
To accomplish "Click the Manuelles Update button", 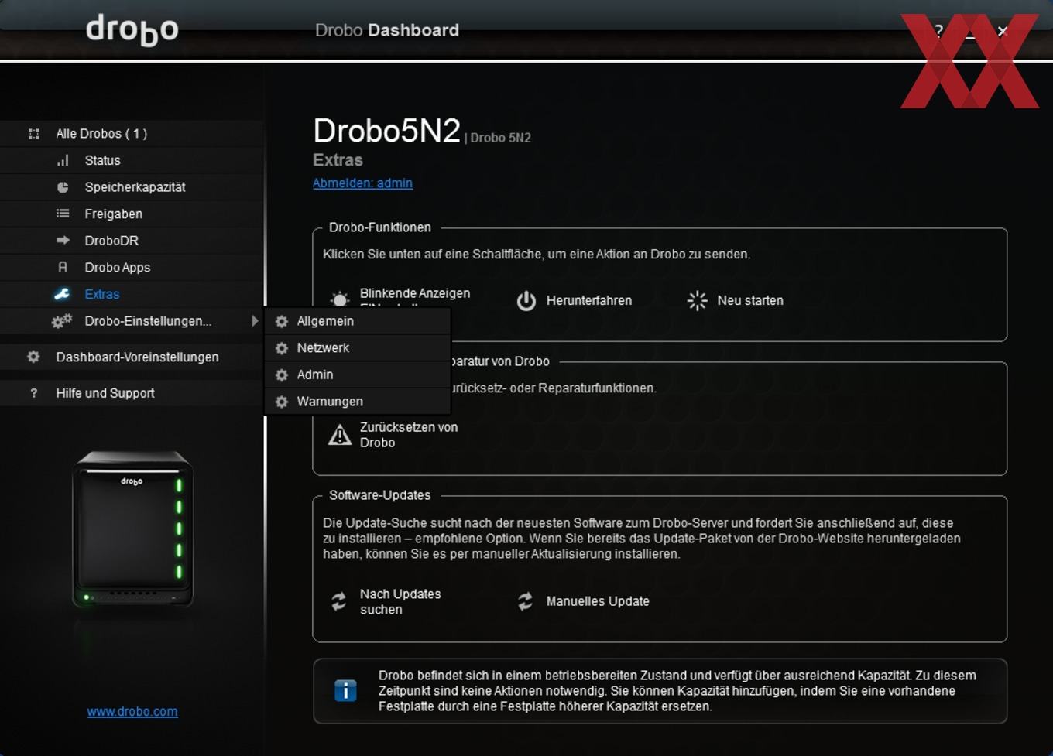I will [584, 601].
